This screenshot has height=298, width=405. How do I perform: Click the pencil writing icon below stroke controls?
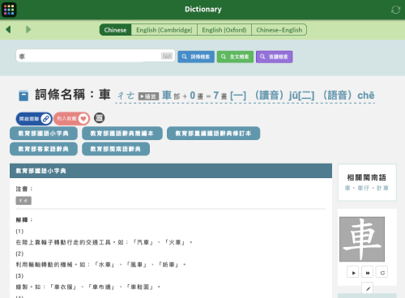coord(368,288)
